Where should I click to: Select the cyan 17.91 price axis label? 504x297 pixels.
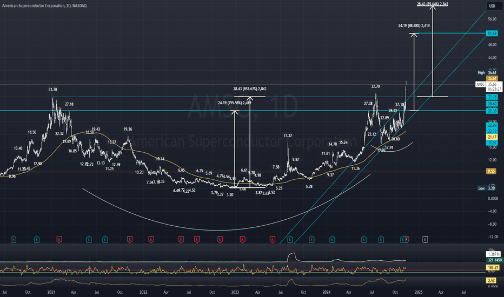(x=492, y=143)
